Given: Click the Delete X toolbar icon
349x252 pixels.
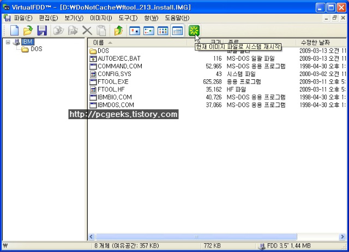Looking at the screenshot, I should [x=87, y=31].
